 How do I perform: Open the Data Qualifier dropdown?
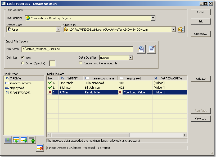click(x=130, y=58)
